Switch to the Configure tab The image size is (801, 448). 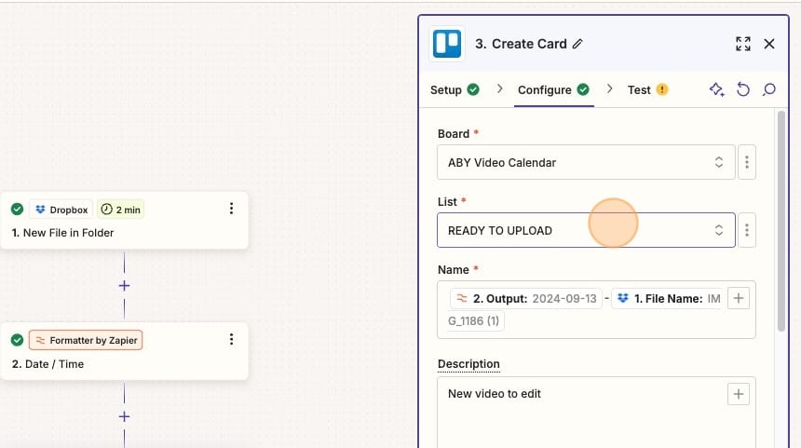554,90
